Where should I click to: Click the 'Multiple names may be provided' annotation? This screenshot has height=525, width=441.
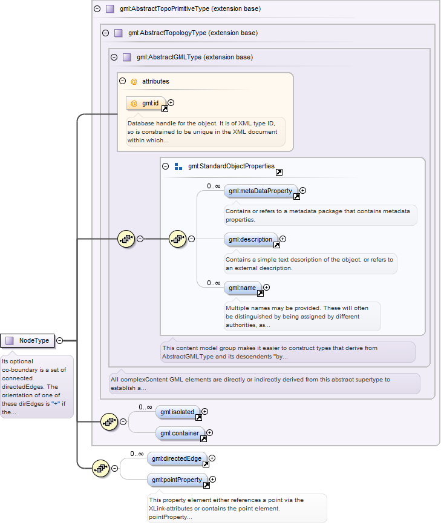click(x=302, y=317)
